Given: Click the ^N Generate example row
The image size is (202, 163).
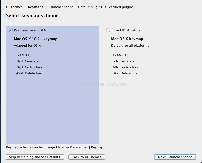Looking at the screenshot, I should [124, 61].
